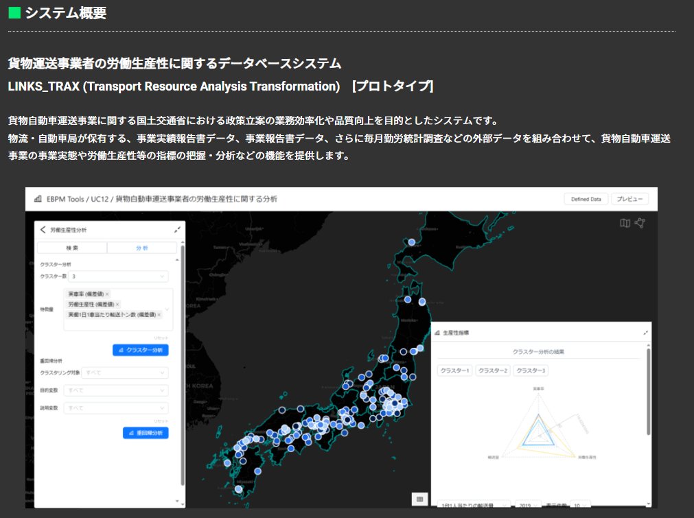Switch to the 検索 tab
694x518 pixels.
pos(72,248)
